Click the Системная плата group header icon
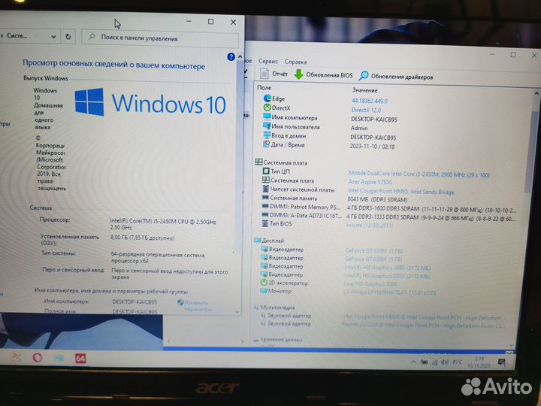The image size is (541, 406). (x=258, y=162)
